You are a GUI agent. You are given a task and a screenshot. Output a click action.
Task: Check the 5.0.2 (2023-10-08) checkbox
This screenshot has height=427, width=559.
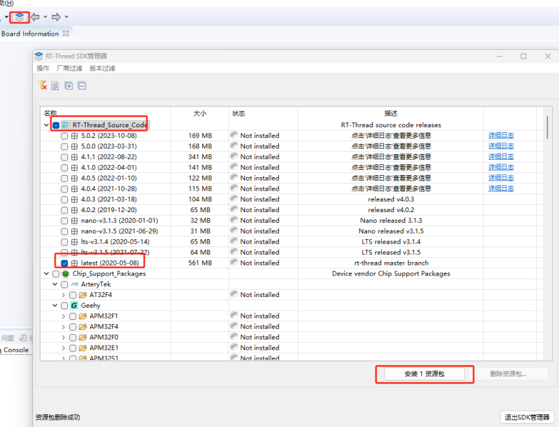65,135
